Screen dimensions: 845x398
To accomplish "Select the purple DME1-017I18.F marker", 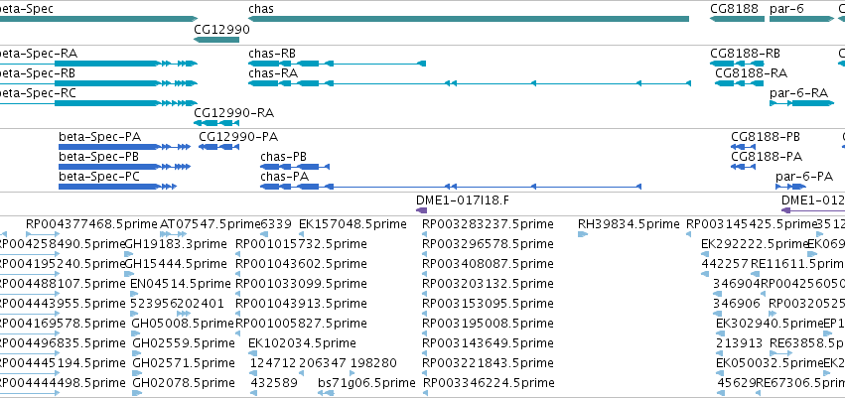I will [x=421, y=210].
